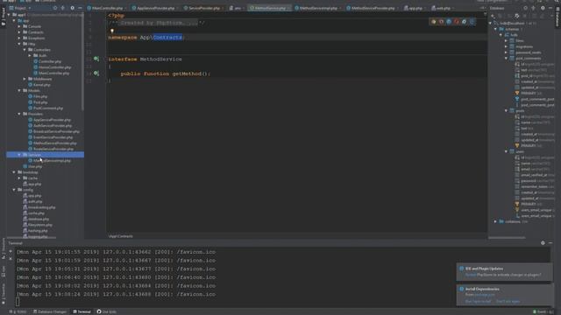Click PRIMARY key icon under post_comments table

(517, 94)
